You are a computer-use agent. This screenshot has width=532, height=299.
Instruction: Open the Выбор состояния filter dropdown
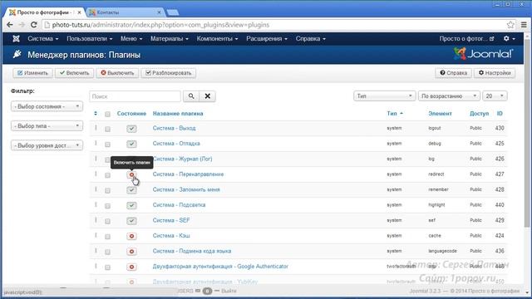tap(47, 106)
